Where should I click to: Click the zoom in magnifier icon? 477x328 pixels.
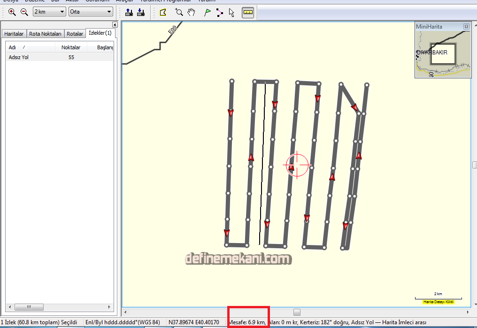(x=12, y=12)
